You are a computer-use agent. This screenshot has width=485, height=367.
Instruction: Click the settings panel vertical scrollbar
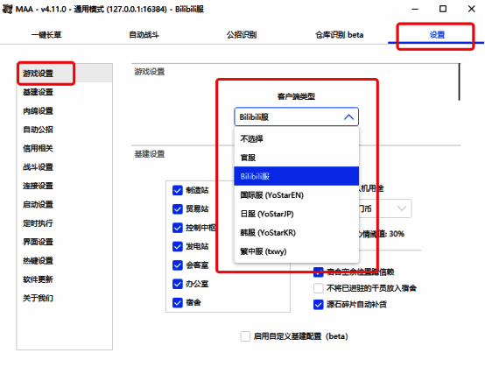pyautogui.click(x=460, y=82)
